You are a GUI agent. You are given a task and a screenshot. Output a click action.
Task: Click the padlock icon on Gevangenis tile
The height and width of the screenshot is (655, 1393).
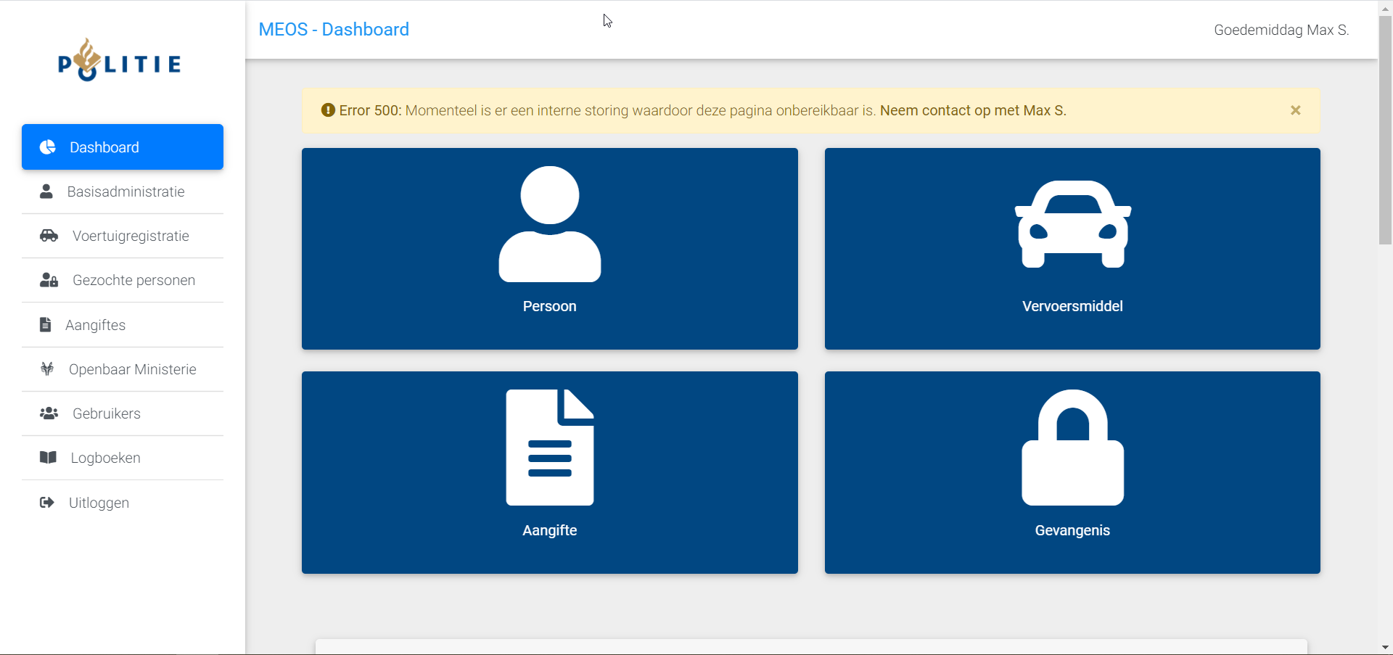1072,448
